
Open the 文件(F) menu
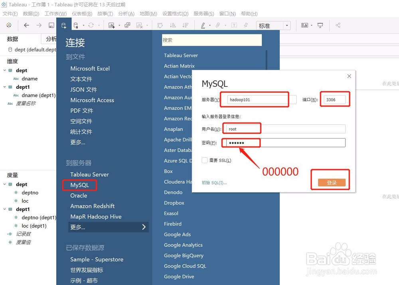click(x=10, y=14)
